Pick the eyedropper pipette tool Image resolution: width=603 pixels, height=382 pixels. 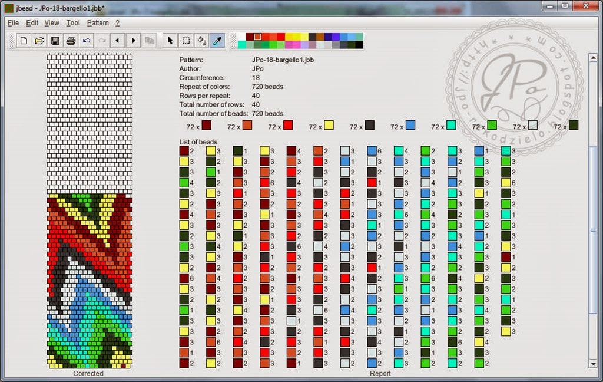coord(217,41)
